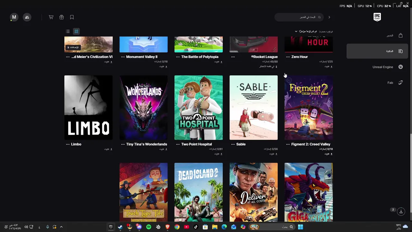This screenshot has height=232, width=412.
Task: Install Sable from the library
Action: [273, 154]
